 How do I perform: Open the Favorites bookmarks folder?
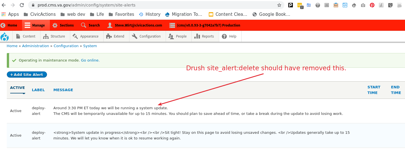(x=121, y=14)
